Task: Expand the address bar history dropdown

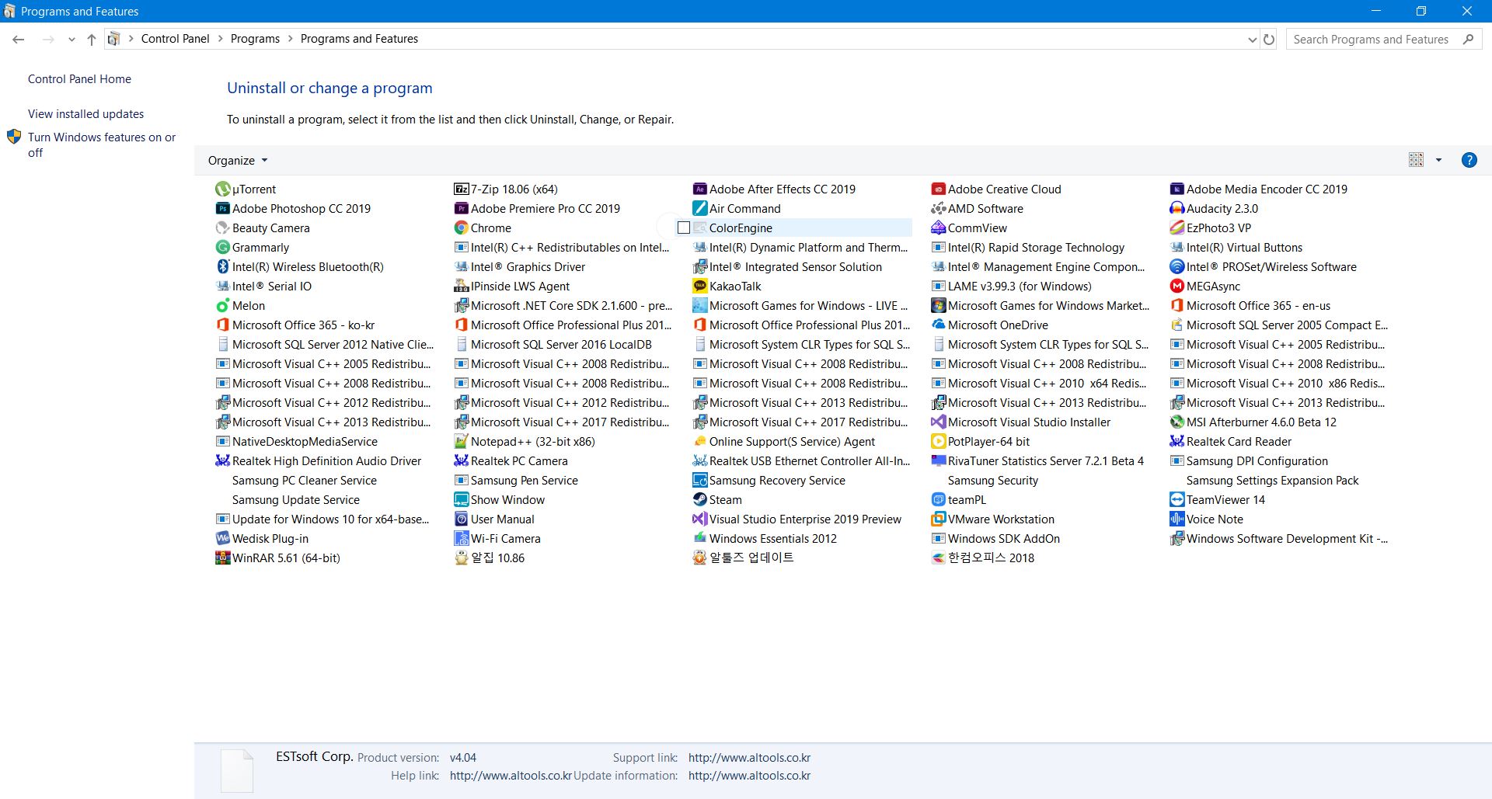Action: 1252,40
